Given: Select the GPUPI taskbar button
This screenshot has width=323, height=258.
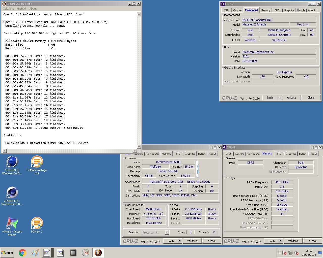Looking at the screenshot, I should pos(98,252).
